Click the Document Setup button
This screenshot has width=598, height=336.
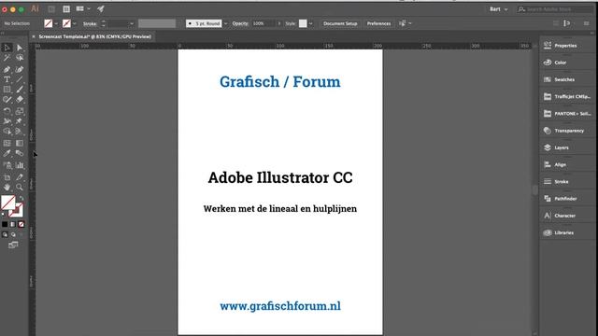[340, 23]
